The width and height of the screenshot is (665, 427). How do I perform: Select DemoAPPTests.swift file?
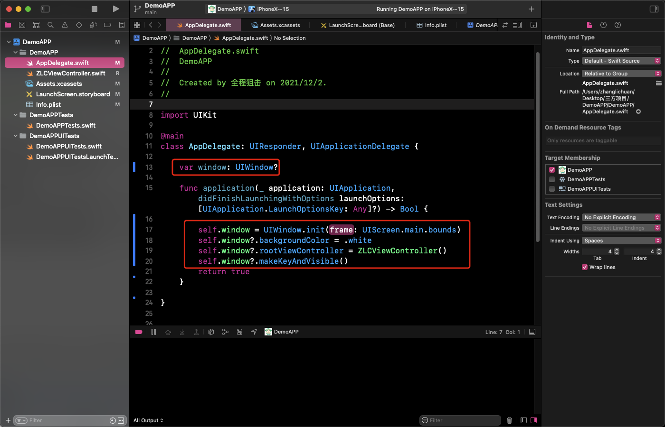click(65, 125)
